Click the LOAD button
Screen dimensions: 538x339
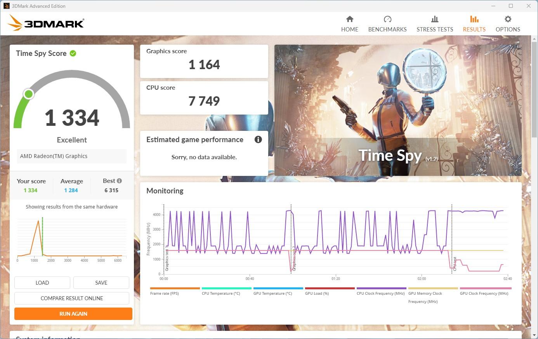pyautogui.click(x=42, y=283)
